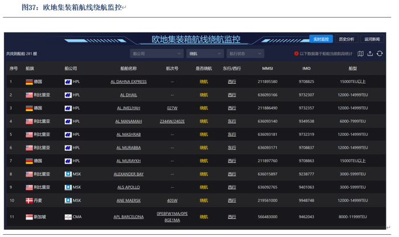Click IMO value 9238777
This screenshot has width=399, height=237.
tap(307, 174)
